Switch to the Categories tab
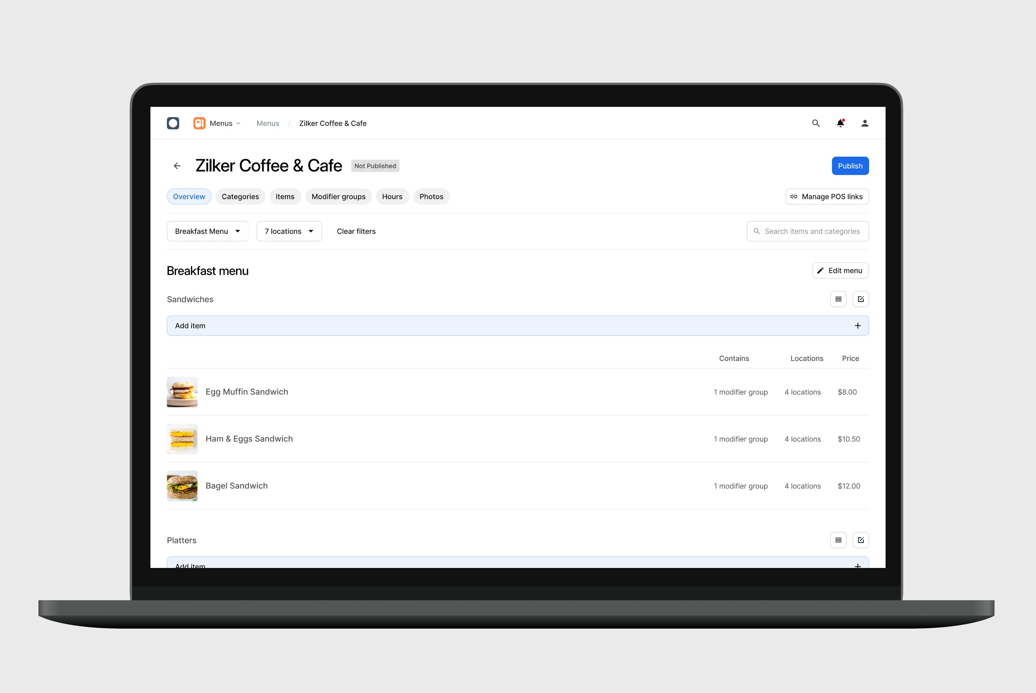This screenshot has height=693, width=1036. coord(240,196)
